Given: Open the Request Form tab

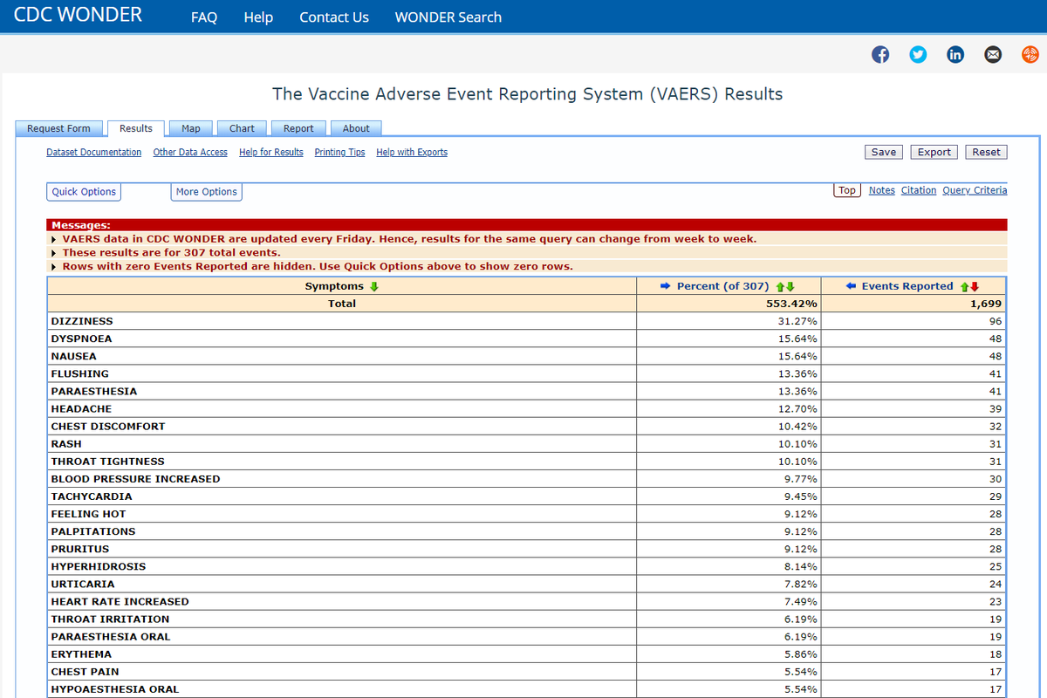Looking at the screenshot, I should [58, 128].
